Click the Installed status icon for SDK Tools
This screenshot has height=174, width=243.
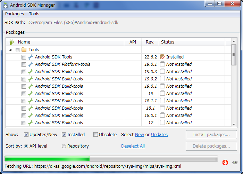pyautogui.click(x=162, y=57)
